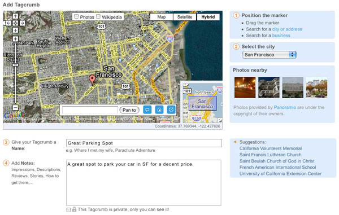Open the night street photo thumbnail
Viewport: 339px width, 215px height.
[245, 87]
